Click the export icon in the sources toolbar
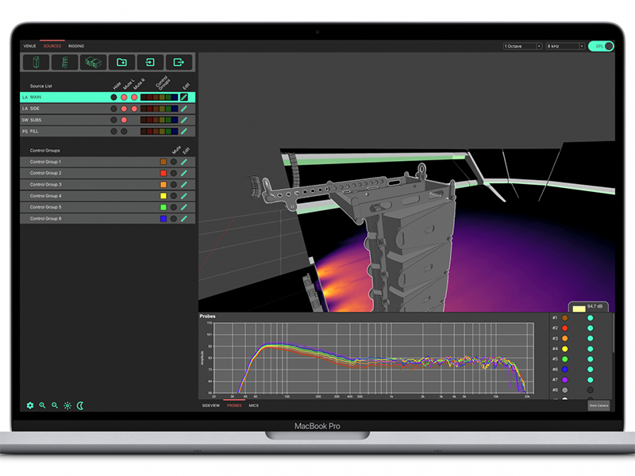 coord(179,63)
